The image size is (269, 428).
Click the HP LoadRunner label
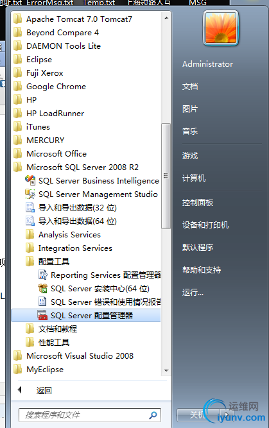coord(55,114)
